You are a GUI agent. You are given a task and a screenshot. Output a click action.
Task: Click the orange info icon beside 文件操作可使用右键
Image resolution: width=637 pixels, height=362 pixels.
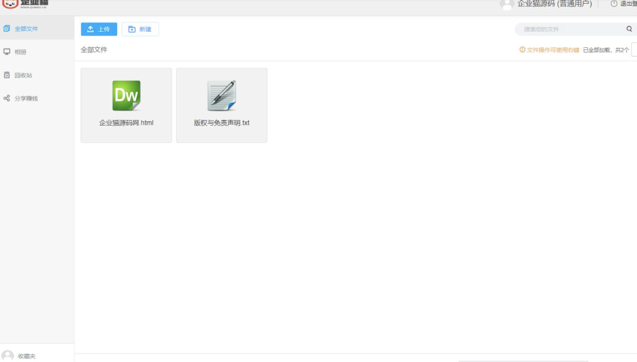click(523, 50)
